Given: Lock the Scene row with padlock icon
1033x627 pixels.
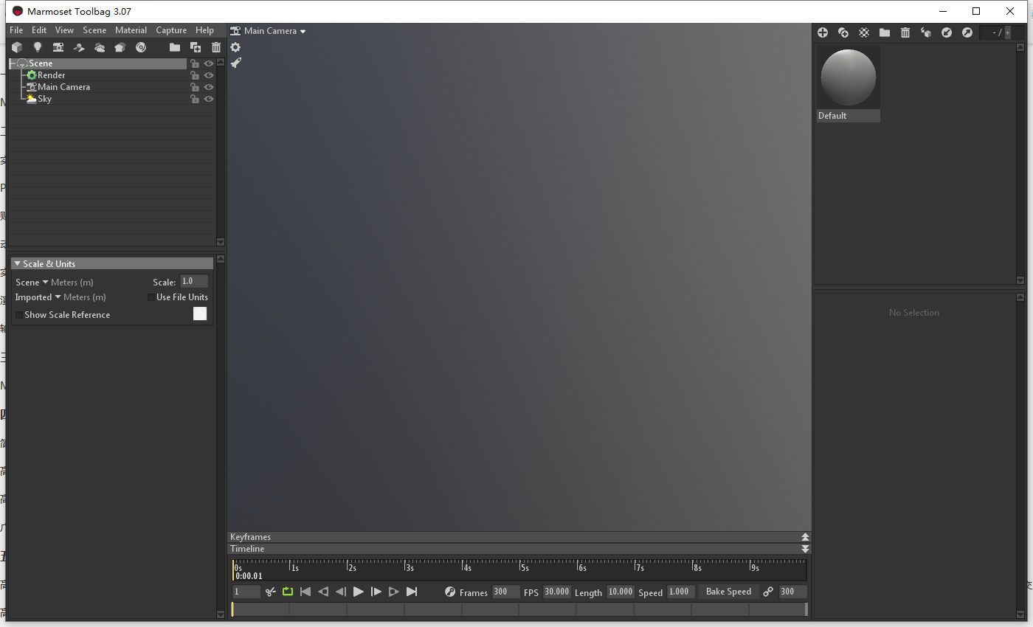Looking at the screenshot, I should (x=195, y=63).
